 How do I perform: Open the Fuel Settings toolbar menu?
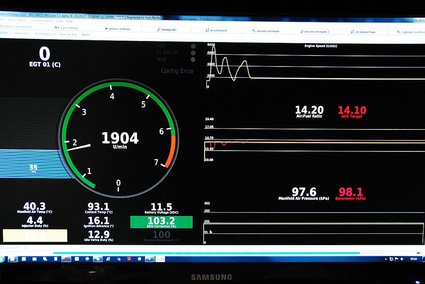pyautogui.click(x=69, y=28)
